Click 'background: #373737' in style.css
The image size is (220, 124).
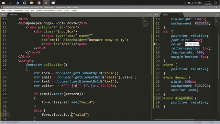[x=190, y=23]
